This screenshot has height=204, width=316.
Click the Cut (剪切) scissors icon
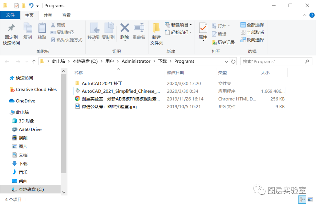[53, 25]
